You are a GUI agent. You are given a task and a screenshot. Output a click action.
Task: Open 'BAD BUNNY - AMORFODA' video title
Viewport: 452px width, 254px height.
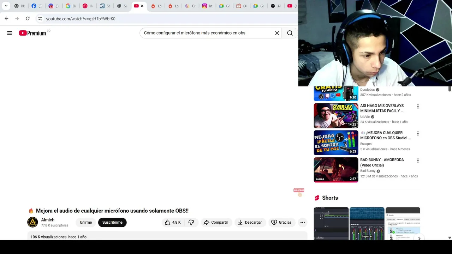[x=382, y=162]
